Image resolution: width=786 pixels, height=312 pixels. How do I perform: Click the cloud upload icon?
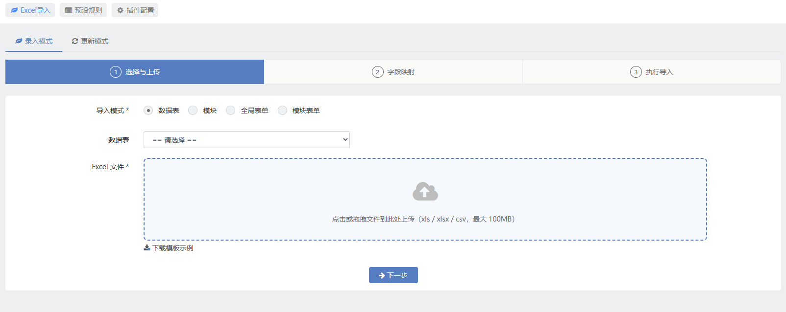[425, 191]
